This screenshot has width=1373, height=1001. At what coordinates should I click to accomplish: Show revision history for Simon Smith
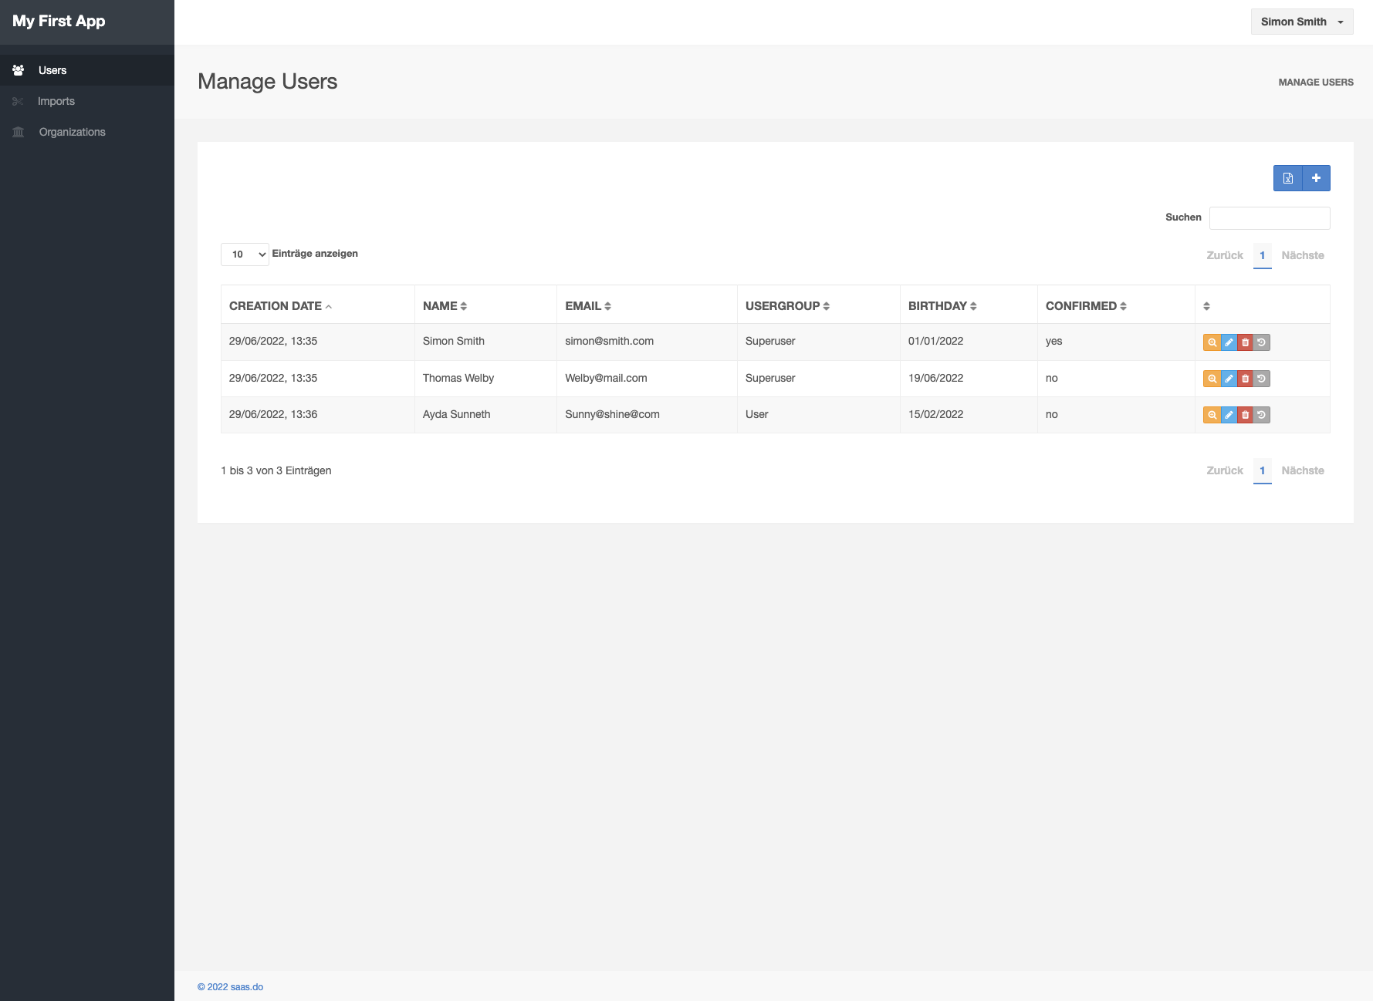coord(1263,342)
